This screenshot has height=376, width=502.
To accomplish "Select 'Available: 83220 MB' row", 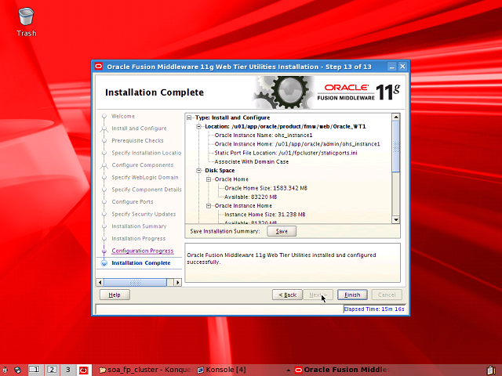I will click(250, 197).
